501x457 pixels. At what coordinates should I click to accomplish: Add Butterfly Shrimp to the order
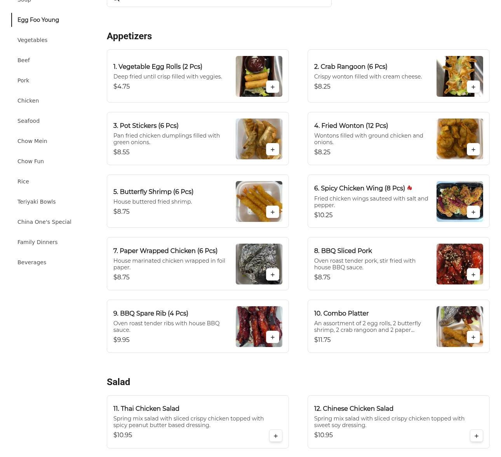[x=272, y=212]
